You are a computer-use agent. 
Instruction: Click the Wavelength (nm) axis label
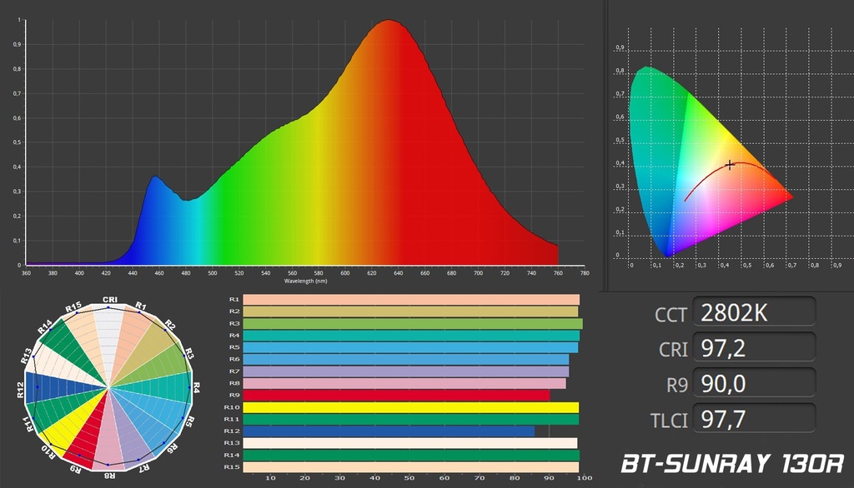pyautogui.click(x=305, y=281)
